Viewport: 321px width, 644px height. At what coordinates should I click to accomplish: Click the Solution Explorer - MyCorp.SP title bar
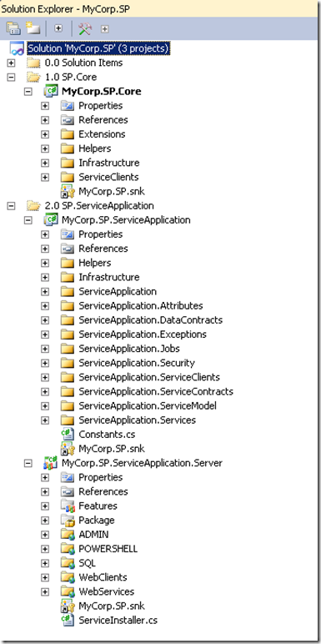coord(160,8)
